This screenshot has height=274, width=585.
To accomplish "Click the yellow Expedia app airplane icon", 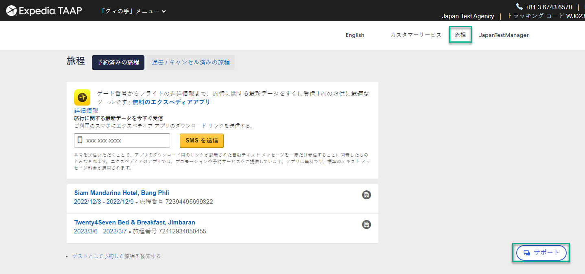I will pyautogui.click(x=82, y=97).
